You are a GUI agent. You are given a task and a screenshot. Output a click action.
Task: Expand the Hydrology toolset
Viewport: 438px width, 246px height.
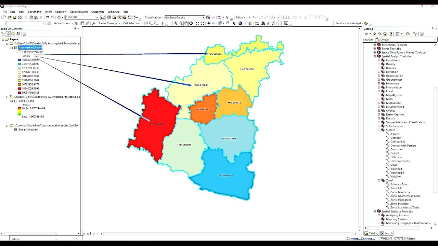(379, 83)
